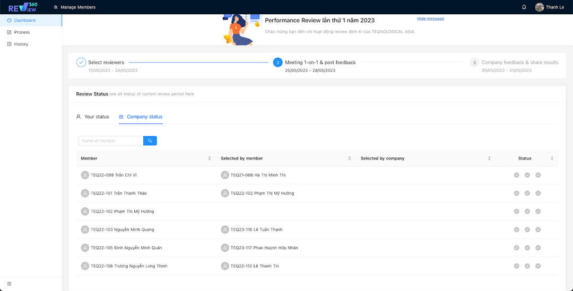This screenshot has height=291, width=573.
Task: Click the search magnifier button
Action: 150,140
